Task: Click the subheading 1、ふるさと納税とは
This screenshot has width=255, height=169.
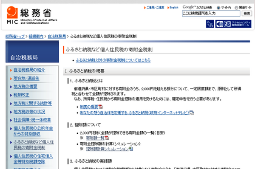Action: tap(86, 81)
